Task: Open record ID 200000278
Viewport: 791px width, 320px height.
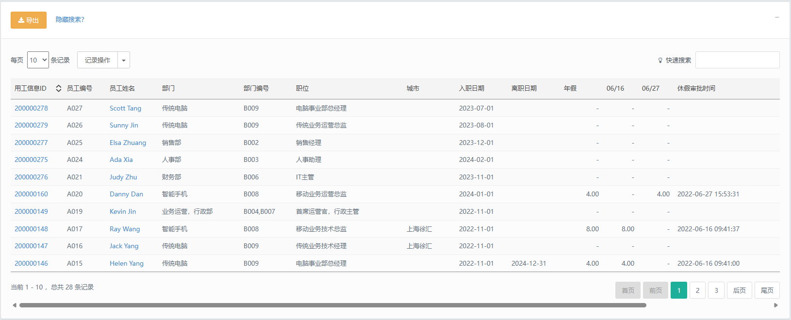Action: pos(31,108)
